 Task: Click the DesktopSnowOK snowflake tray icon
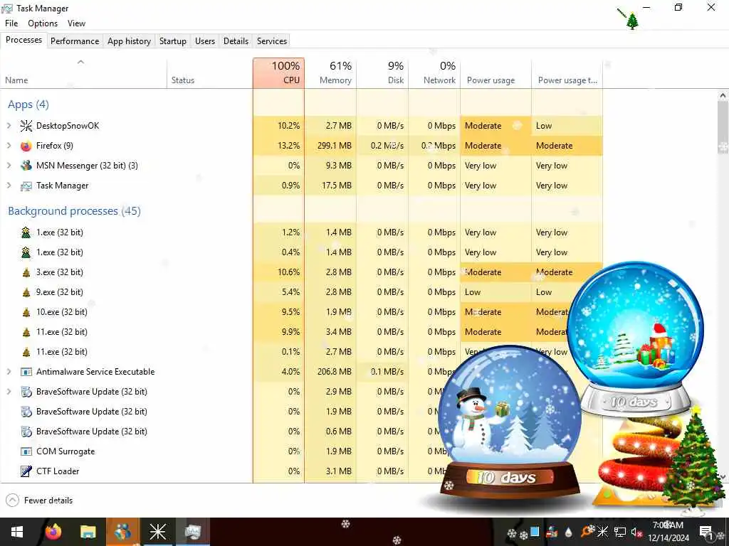tap(603, 532)
